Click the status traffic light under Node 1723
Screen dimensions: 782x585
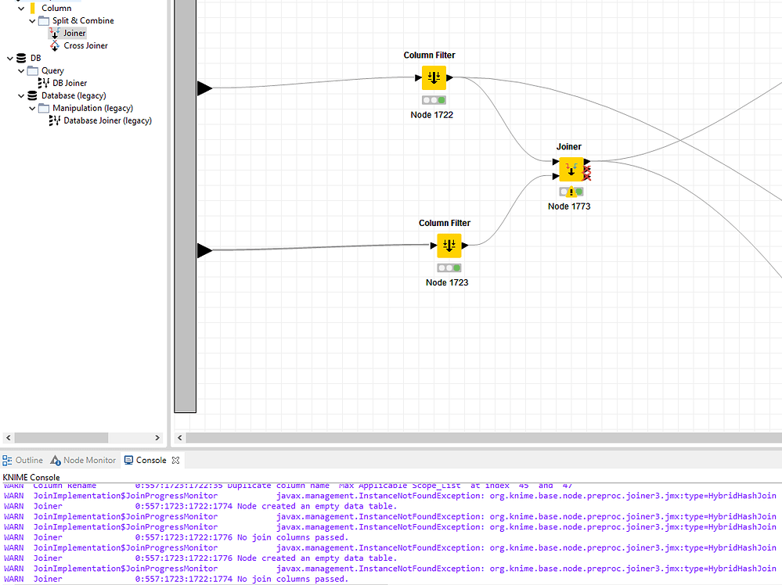pyautogui.click(x=449, y=267)
